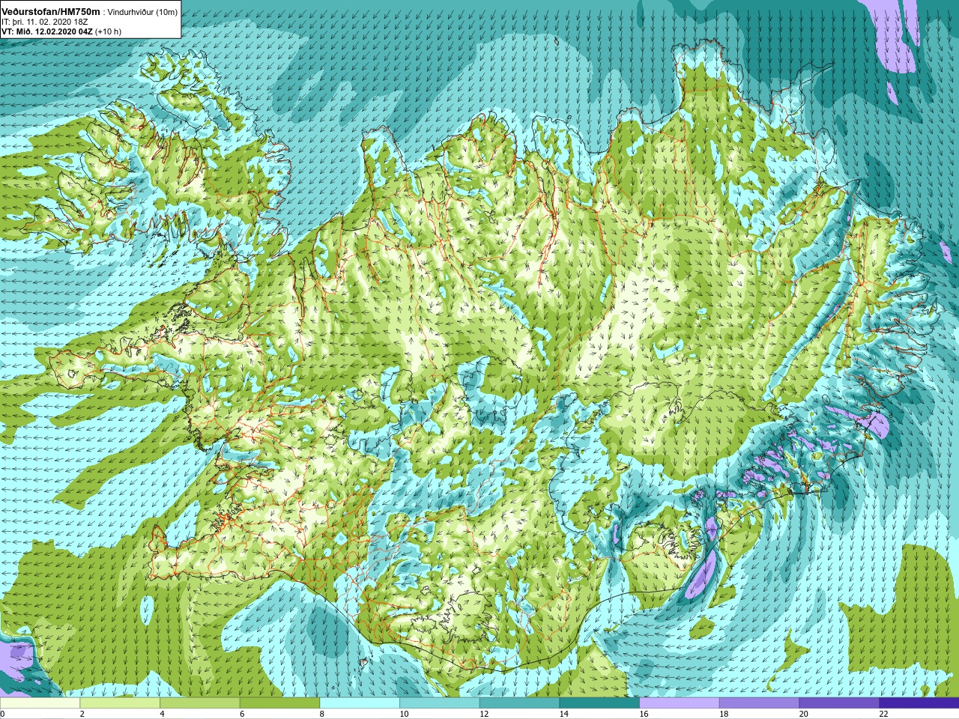Viewport: 959px width, 719px height.
Task: Click the pale cream 0–2 legend swatch
Action: point(40,703)
